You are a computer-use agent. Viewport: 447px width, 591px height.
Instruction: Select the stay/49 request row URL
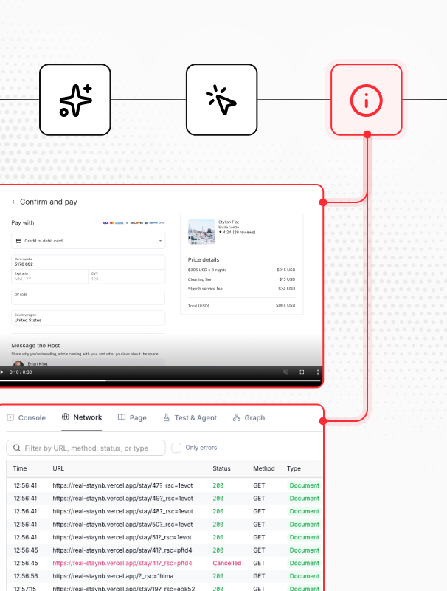pos(122,498)
